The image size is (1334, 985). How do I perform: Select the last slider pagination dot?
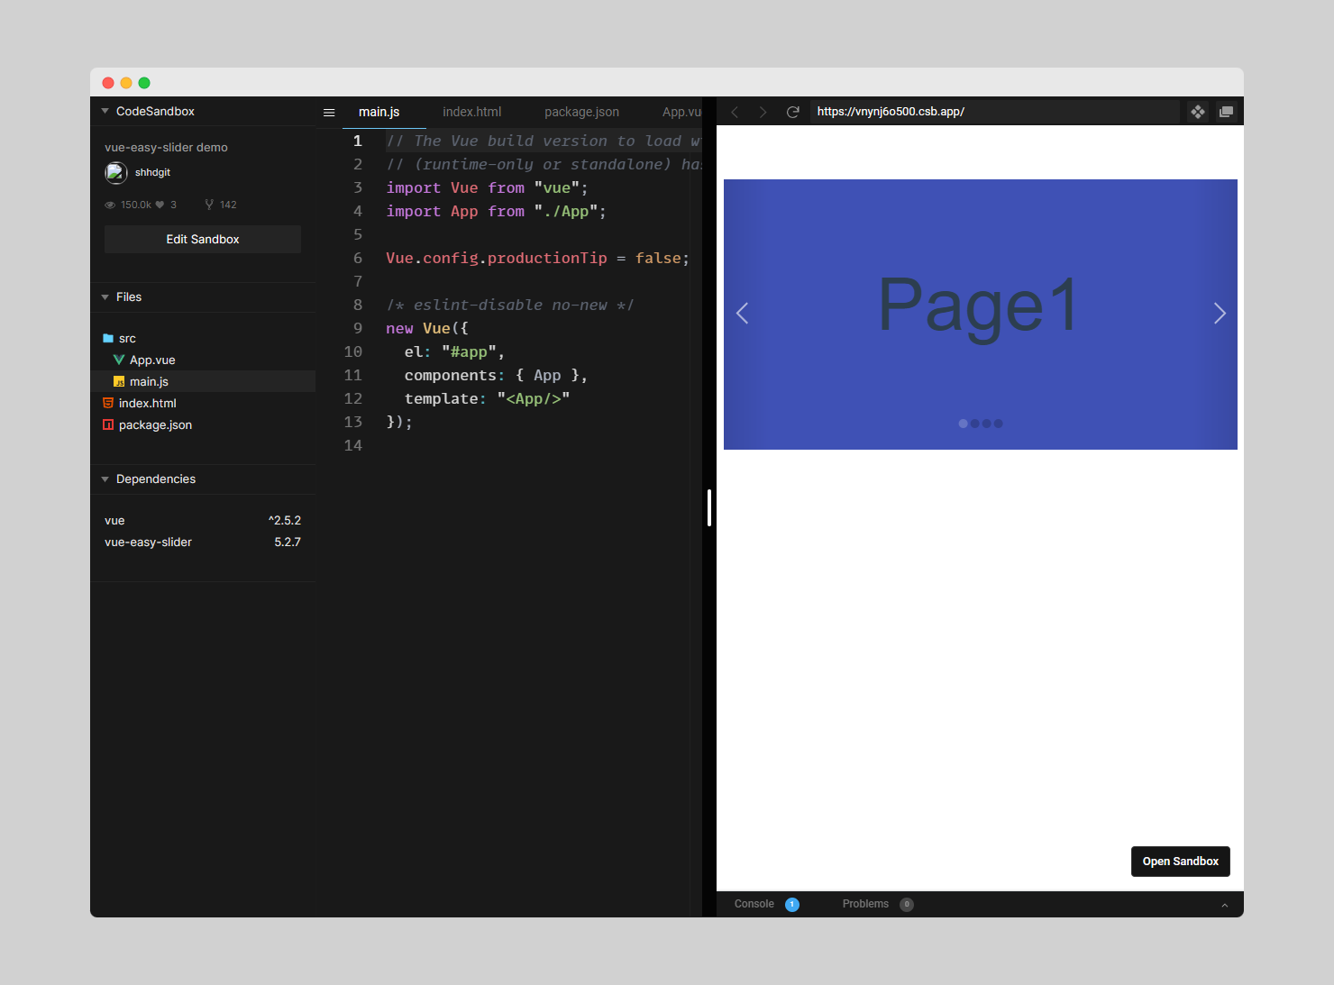click(x=998, y=424)
